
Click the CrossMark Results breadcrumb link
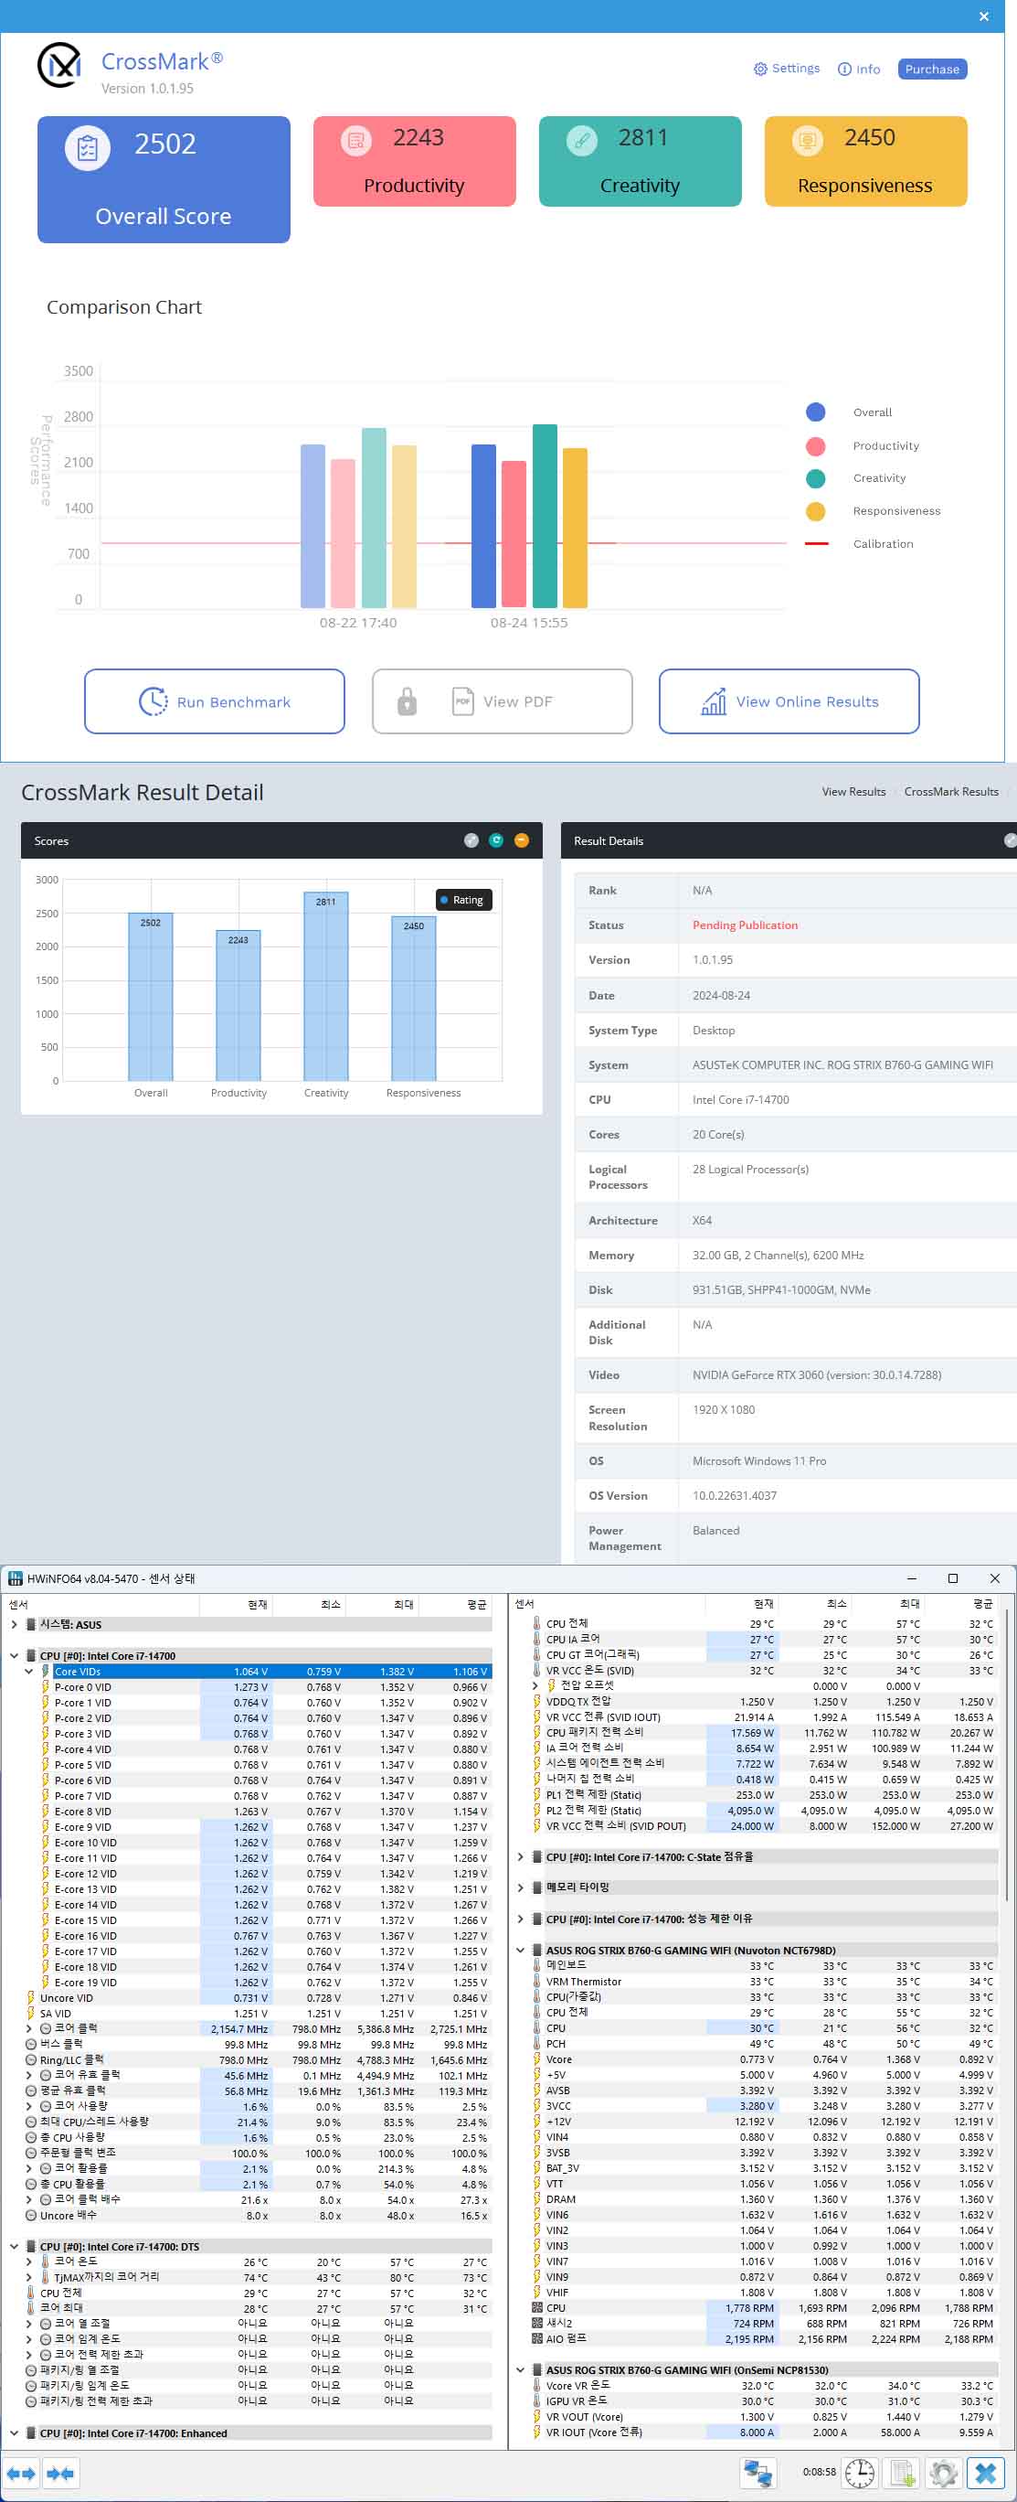tap(951, 792)
